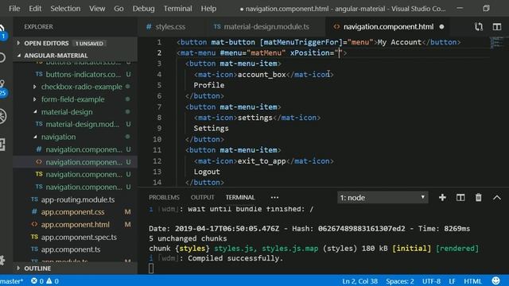
Task: Open the Selection menu
Action: [65, 9]
